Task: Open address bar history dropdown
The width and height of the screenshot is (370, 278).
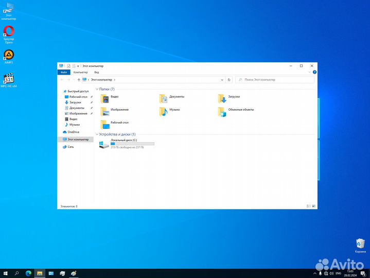Action: click(x=222, y=80)
